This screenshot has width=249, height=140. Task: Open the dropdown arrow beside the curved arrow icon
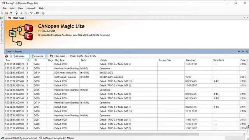pos(34,13)
